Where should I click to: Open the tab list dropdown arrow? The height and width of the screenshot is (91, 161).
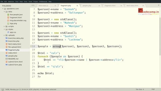pyautogui.click(x=159, y=5)
